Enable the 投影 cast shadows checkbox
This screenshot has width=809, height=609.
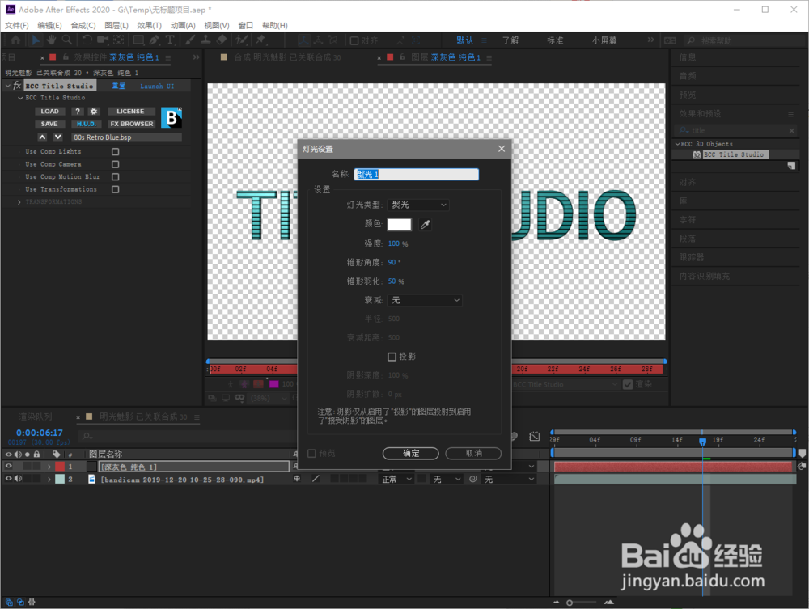tap(392, 357)
